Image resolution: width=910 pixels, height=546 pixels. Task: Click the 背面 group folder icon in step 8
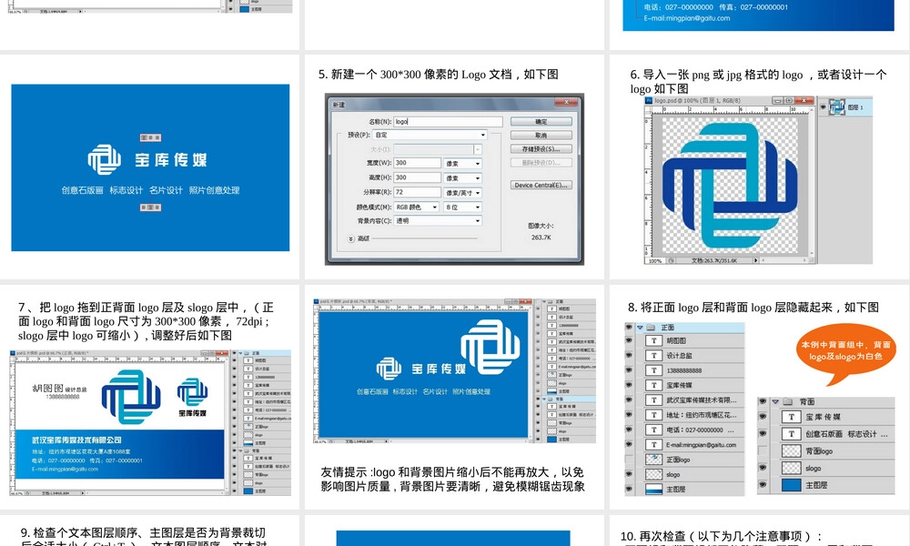(x=787, y=401)
